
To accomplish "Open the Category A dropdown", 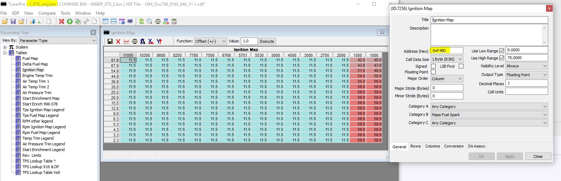I will [x=489, y=107].
